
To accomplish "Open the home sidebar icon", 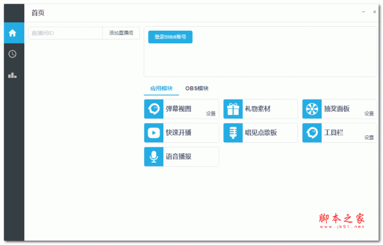I will point(13,33).
